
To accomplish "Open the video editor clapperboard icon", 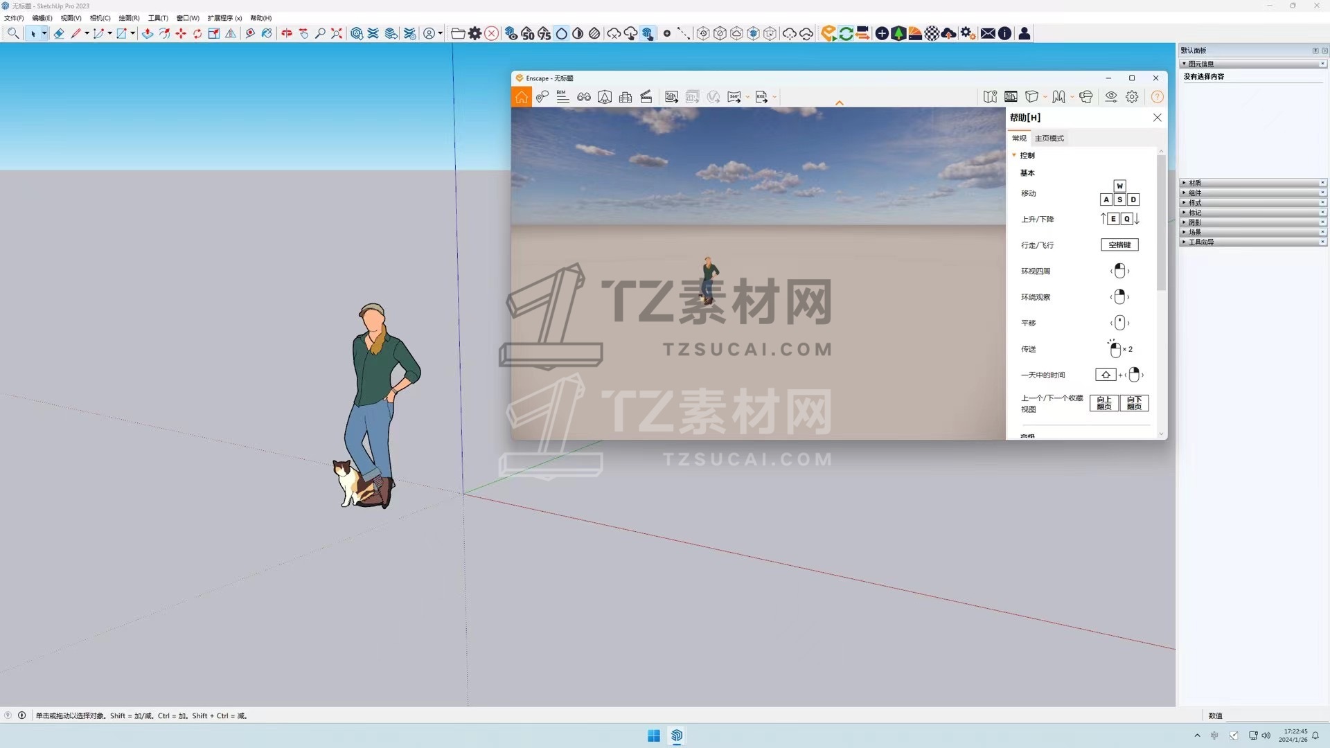I will pyautogui.click(x=646, y=97).
